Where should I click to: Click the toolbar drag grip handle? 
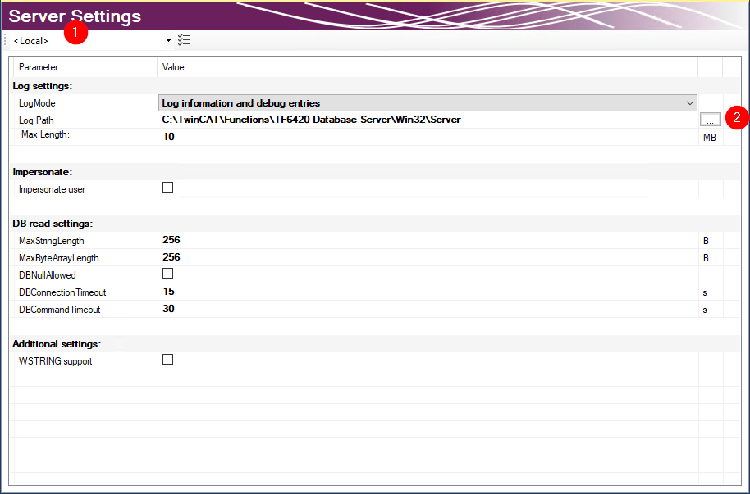(5, 40)
